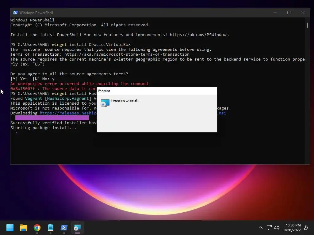This screenshot has height=235, width=314.
Task: Click the Vagrant dialog title bar
Action: click(x=157, y=91)
